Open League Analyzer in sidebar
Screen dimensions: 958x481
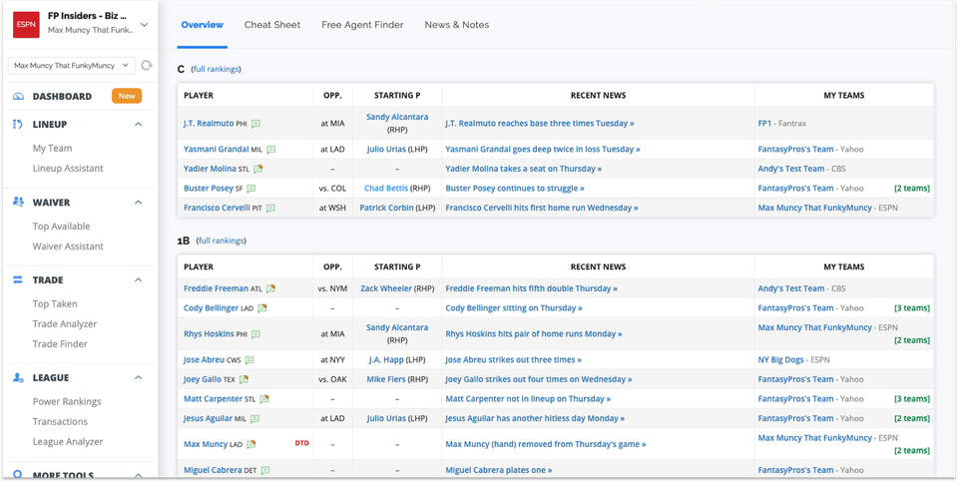point(68,442)
